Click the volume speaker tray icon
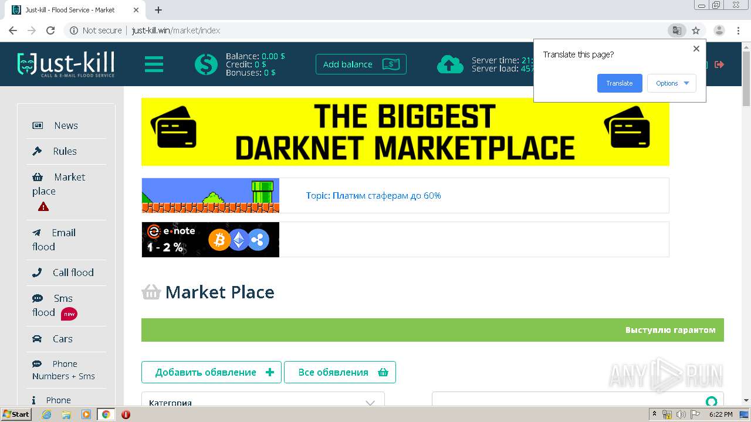Viewport: 751px width, 422px height. [x=681, y=414]
